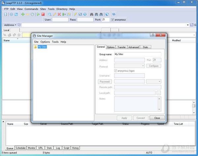
Task: Open the Directory menu
Action: click(62, 9)
